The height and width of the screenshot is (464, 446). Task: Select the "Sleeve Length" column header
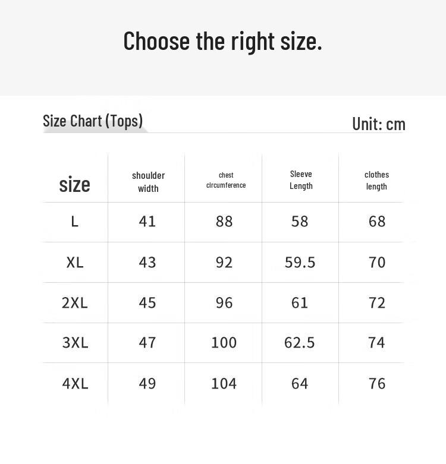tap(301, 180)
